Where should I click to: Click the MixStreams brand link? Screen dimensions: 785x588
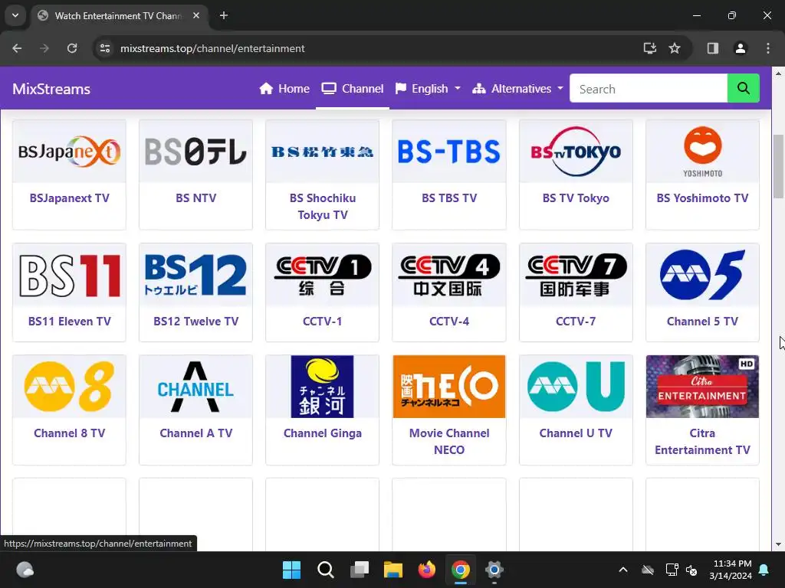click(x=51, y=89)
